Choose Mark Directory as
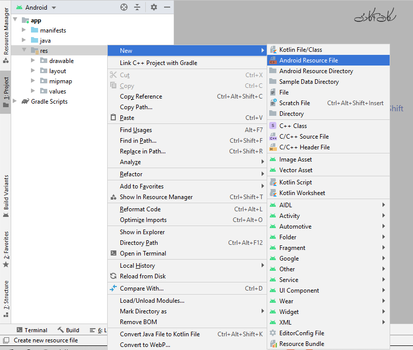The width and height of the screenshot is (413, 350). 187,311
